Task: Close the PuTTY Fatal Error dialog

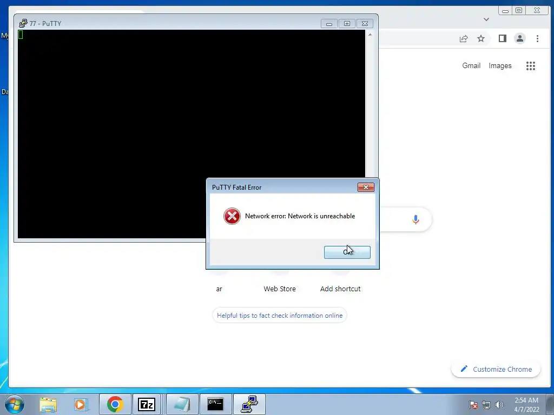Action: pyautogui.click(x=366, y=187)
